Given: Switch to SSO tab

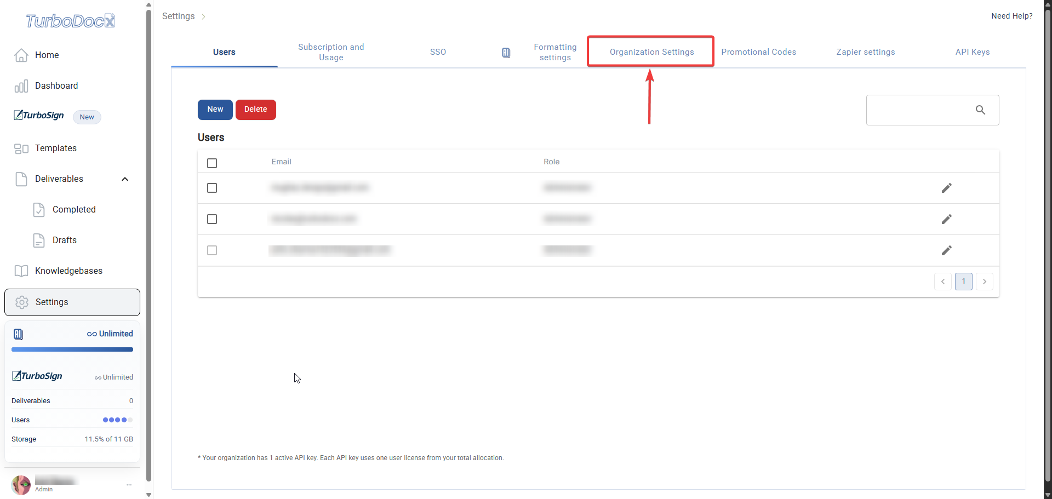Looking at the screenshot, I should (x=438, y=52).
